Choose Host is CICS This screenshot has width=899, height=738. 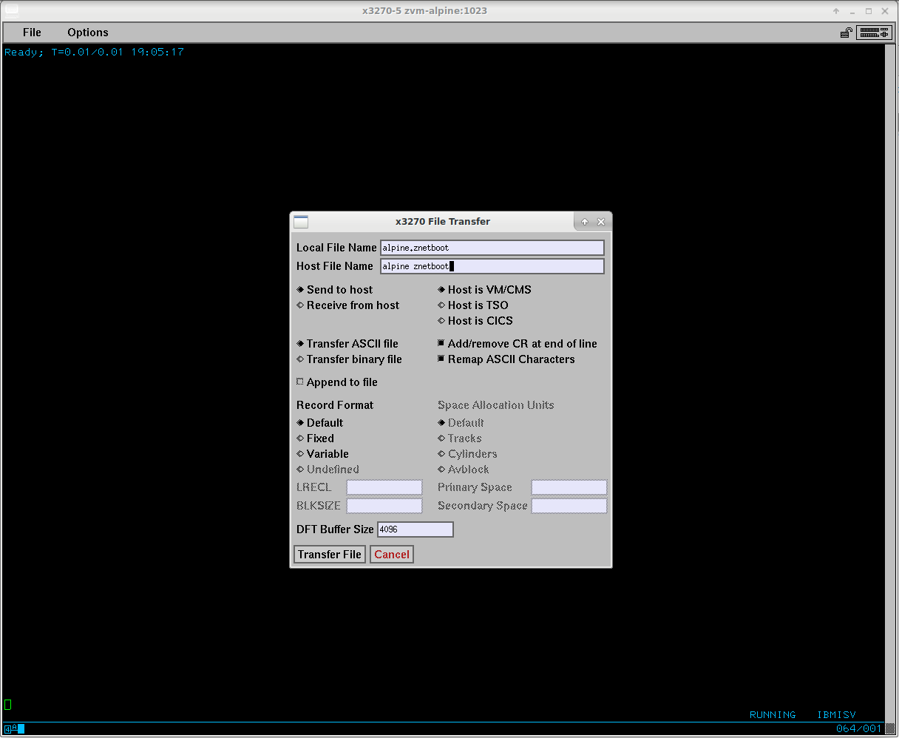[475, 321]
